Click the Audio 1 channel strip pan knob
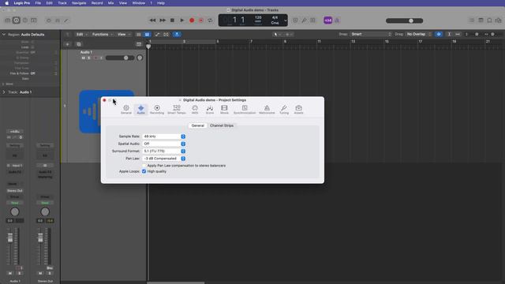The image size is (505, 284). click(15, 212)
